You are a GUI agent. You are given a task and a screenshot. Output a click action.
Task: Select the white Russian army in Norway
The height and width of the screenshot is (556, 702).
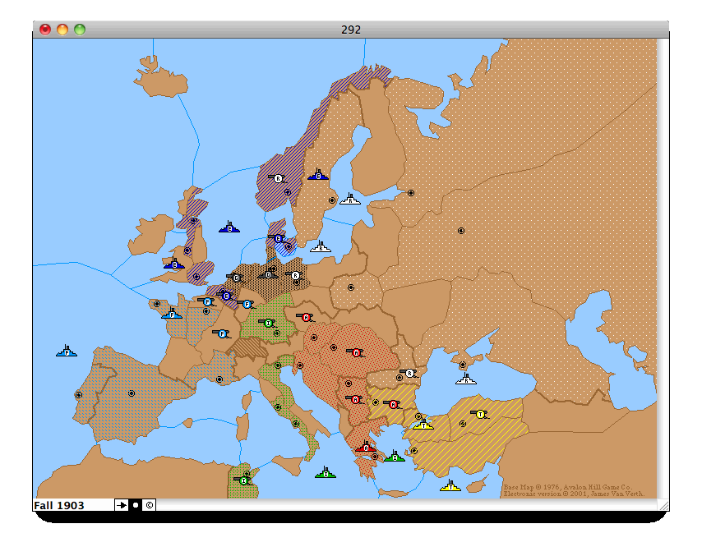pos(278,178)
